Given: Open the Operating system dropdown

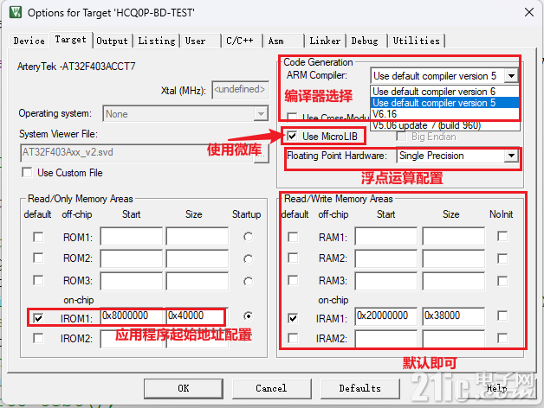Looking at the screenshot, I should tap(261, 113).
